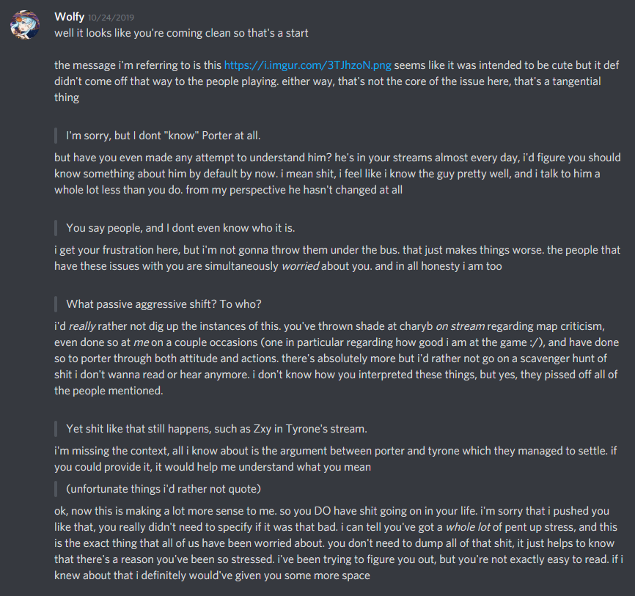This screenshot has width=635, height=596.
Task: Click the italic word "really"
Action: click(x=83, y=326)
